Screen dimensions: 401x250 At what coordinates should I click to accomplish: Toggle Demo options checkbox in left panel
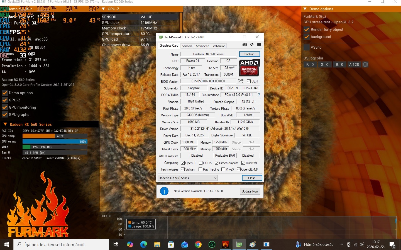tap(5, 93)
